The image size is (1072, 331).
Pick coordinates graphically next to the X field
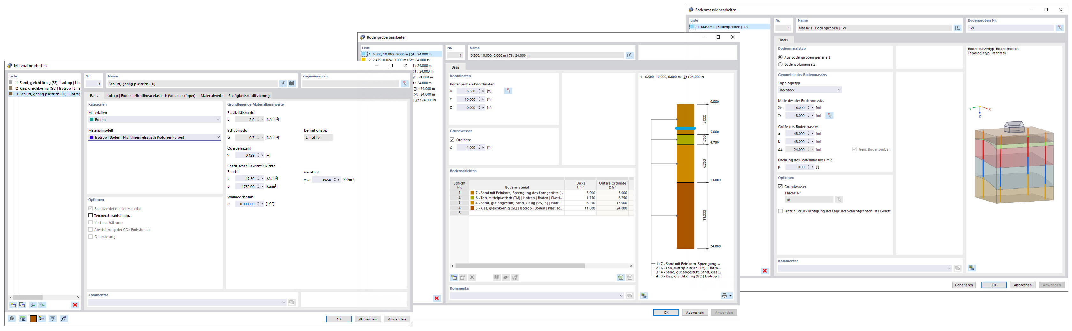(508, 91)
